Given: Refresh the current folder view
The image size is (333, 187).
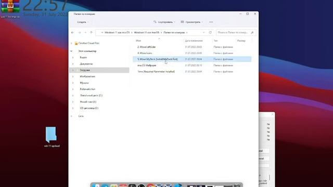Looking at the screenshot, I should pos(210,32).
